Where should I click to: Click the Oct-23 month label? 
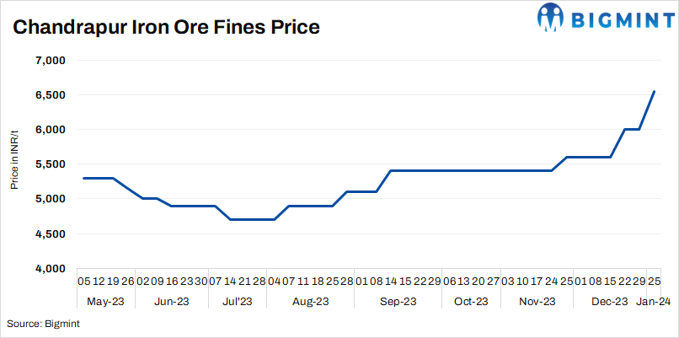pos(470,302)
